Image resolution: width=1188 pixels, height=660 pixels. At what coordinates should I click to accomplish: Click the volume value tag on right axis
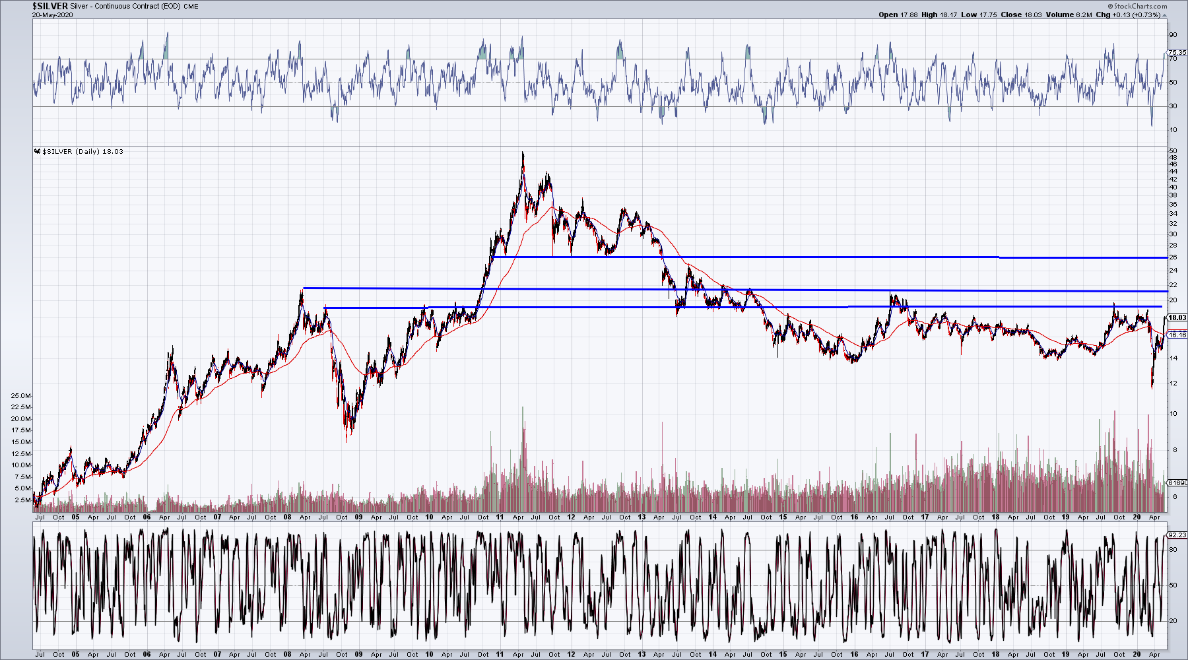pos(1177,483)
